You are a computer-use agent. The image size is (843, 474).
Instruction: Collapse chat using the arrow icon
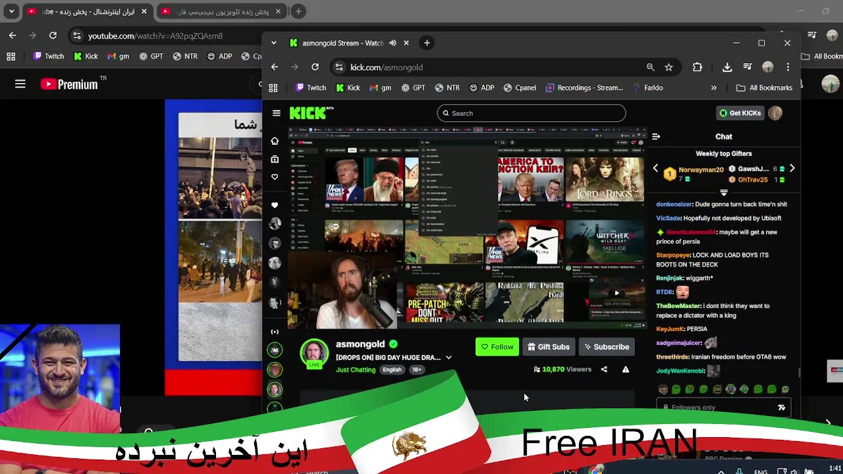pos(656,136)
